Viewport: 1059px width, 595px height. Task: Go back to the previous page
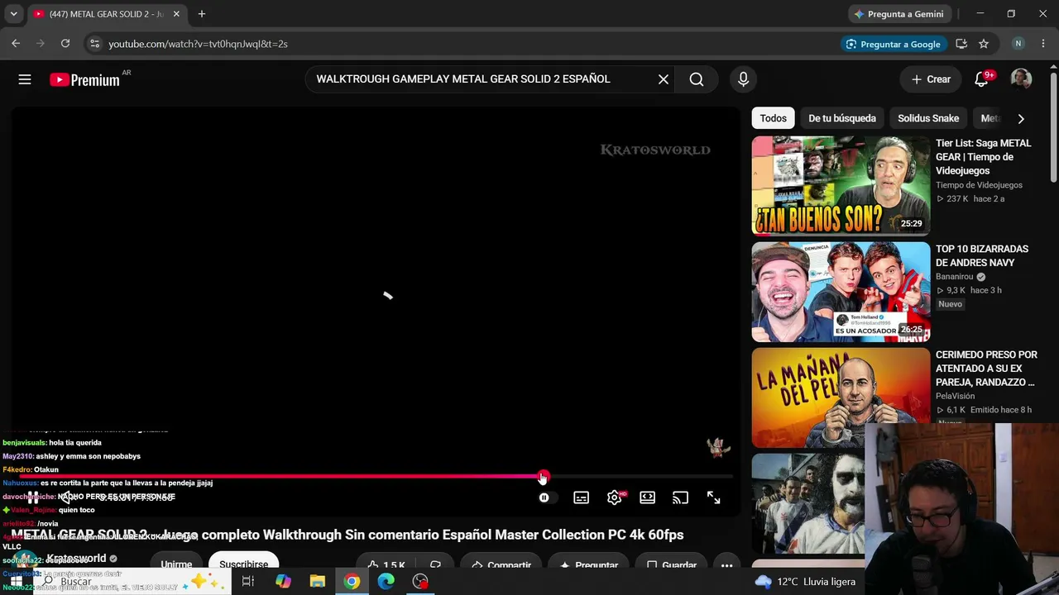[x=16, y=44]
